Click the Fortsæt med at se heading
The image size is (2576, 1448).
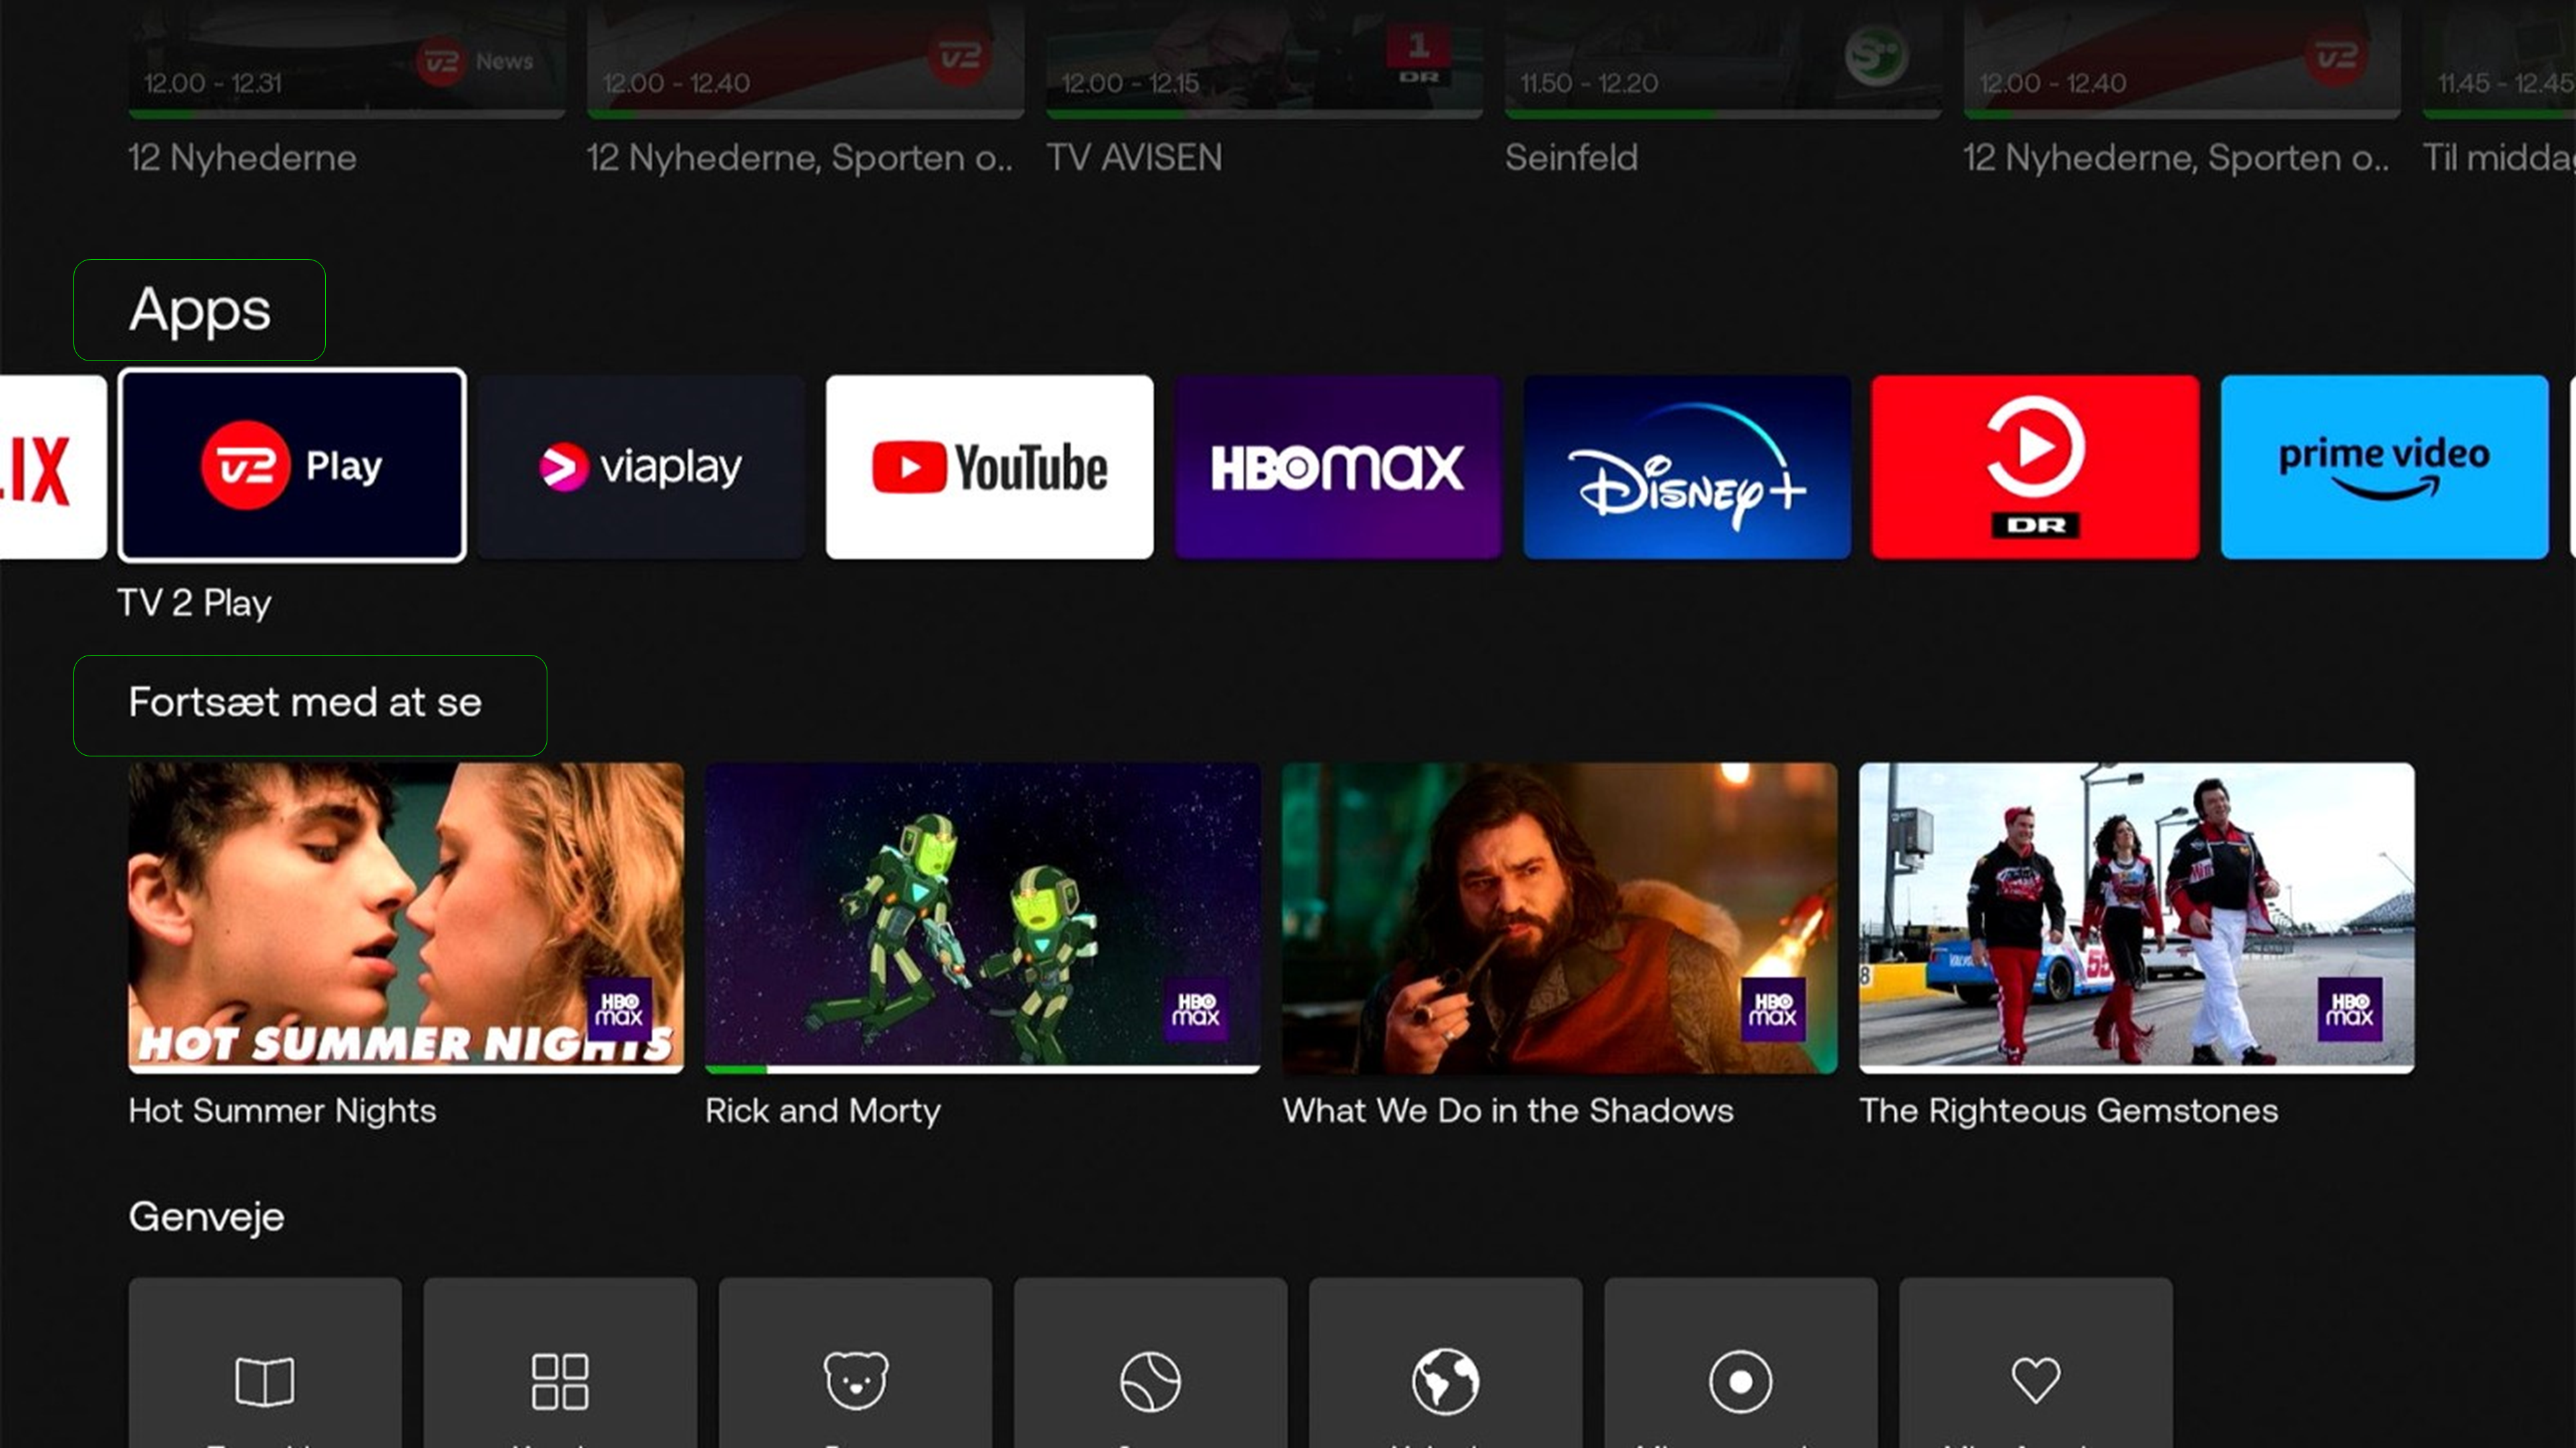pos(305,703)
